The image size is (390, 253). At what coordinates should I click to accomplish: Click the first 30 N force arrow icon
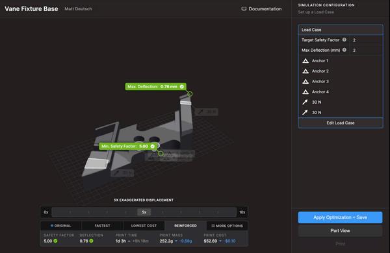click(x=305, y=102)
